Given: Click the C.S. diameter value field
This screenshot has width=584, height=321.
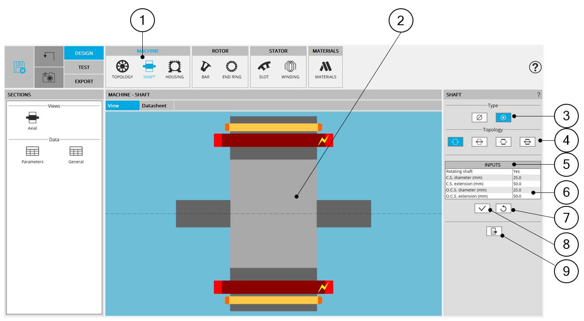Looking at the screenshot, I should click(526, 178).
